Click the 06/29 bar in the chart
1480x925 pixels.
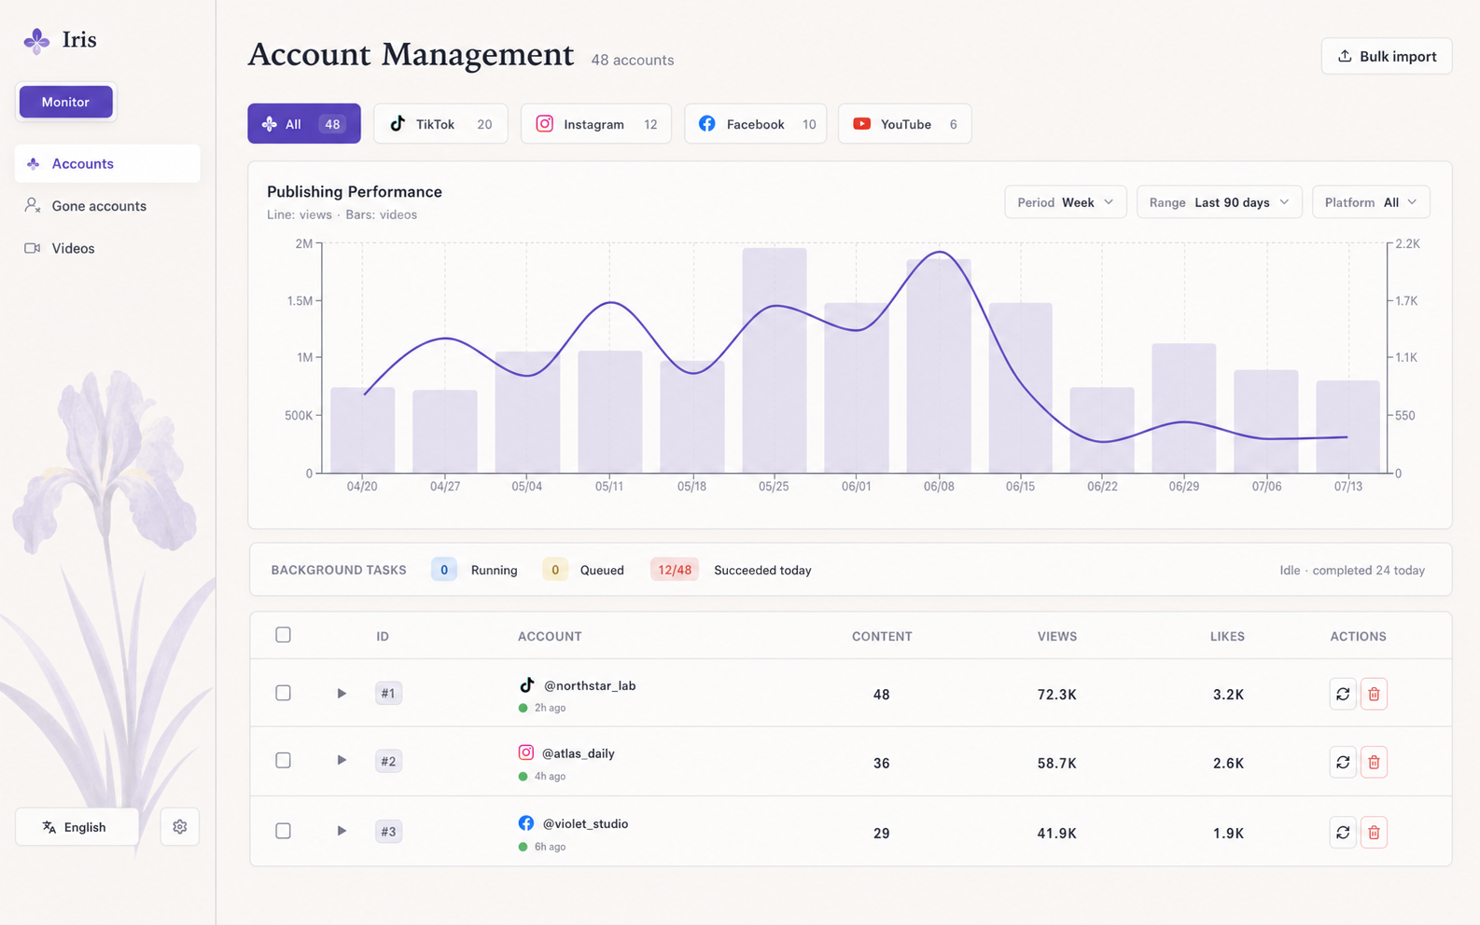[x=1184, y=408]
